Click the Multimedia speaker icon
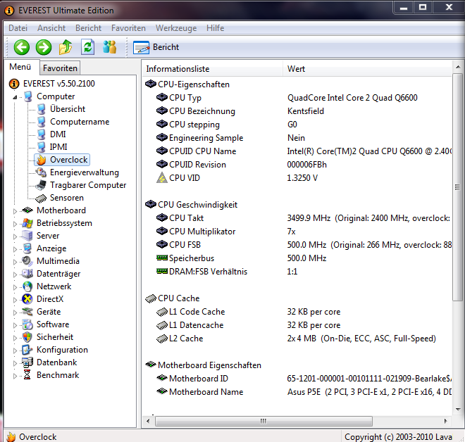465x442 pixels. pos(27,261)
